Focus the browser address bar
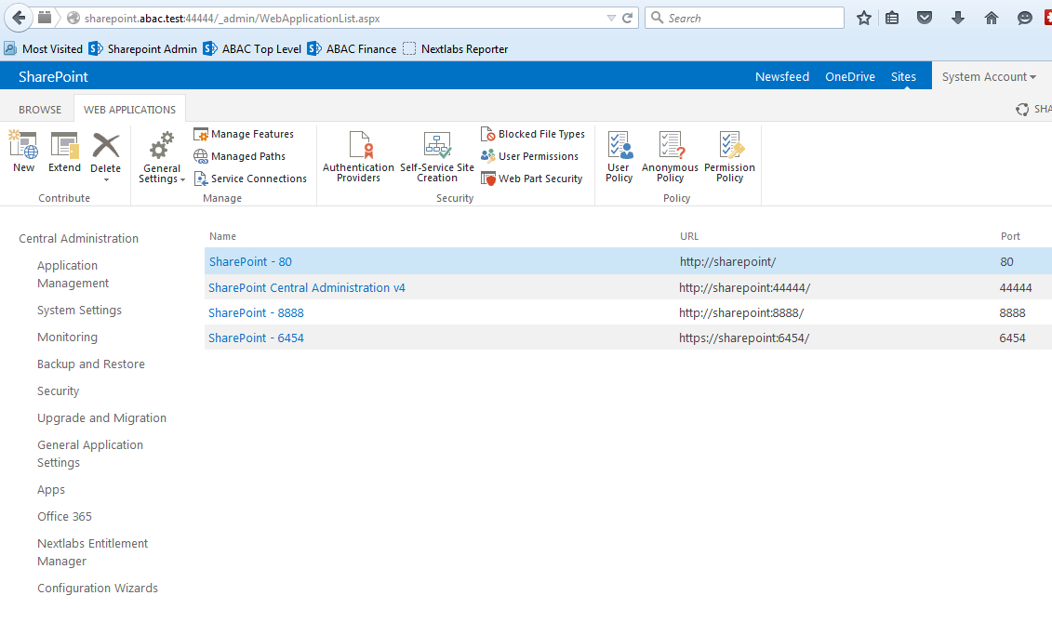The image size is (1052, 622). [342, 18]
